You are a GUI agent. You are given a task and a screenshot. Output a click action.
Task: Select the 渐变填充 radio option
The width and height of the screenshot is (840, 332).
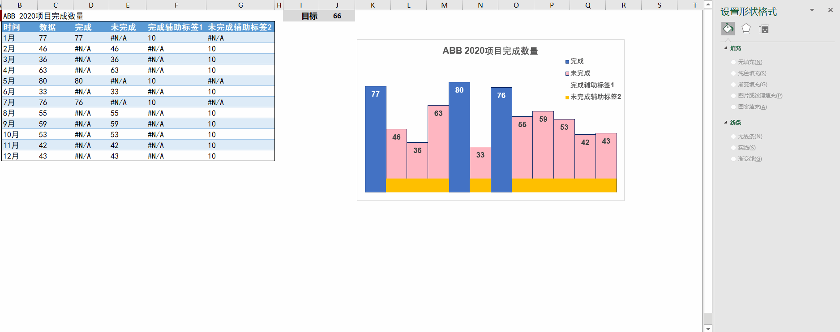click(733, 85)
